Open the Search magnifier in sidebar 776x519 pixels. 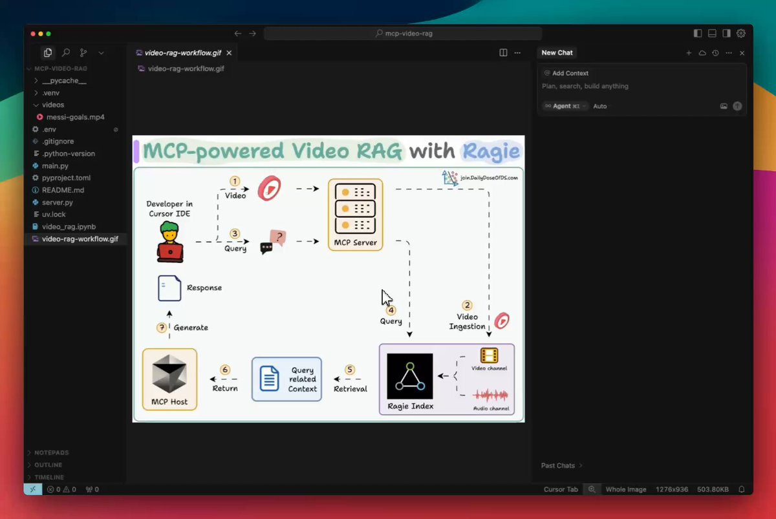[x=66, y=53]
